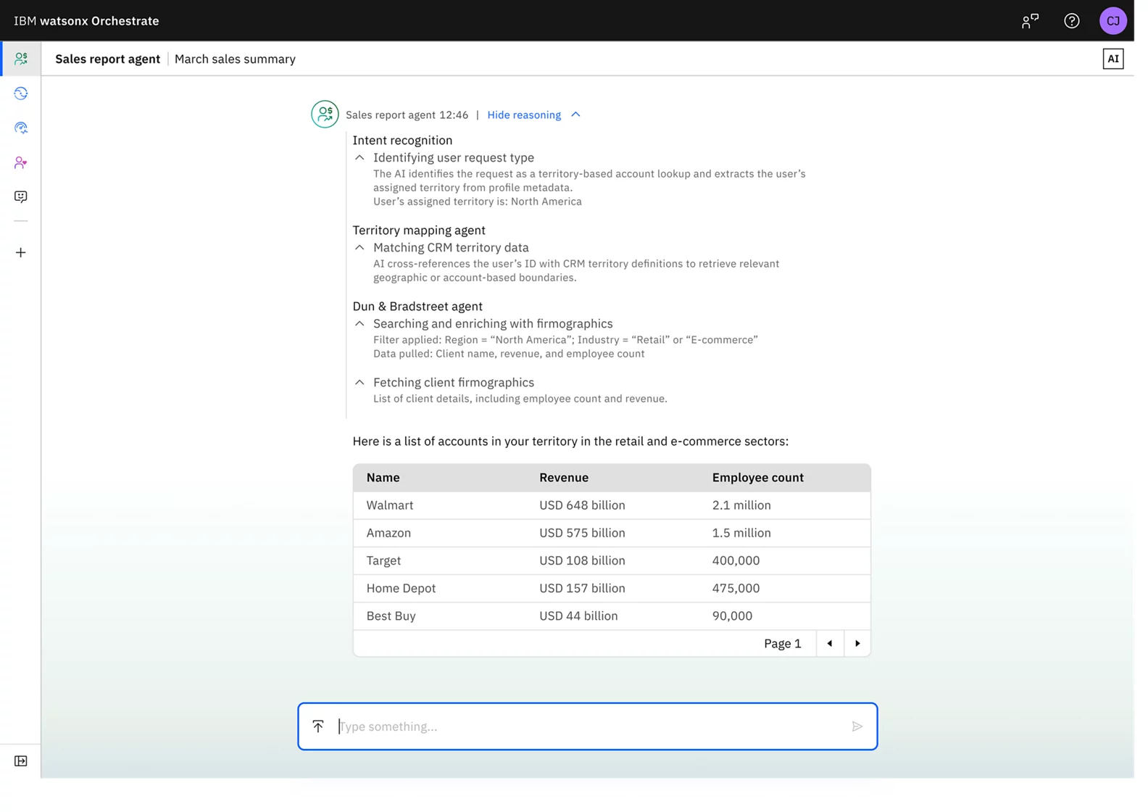Open the sales report agent sidebar icon
This screenshot has height=812, width=1148.
click(x=21, y=59)
